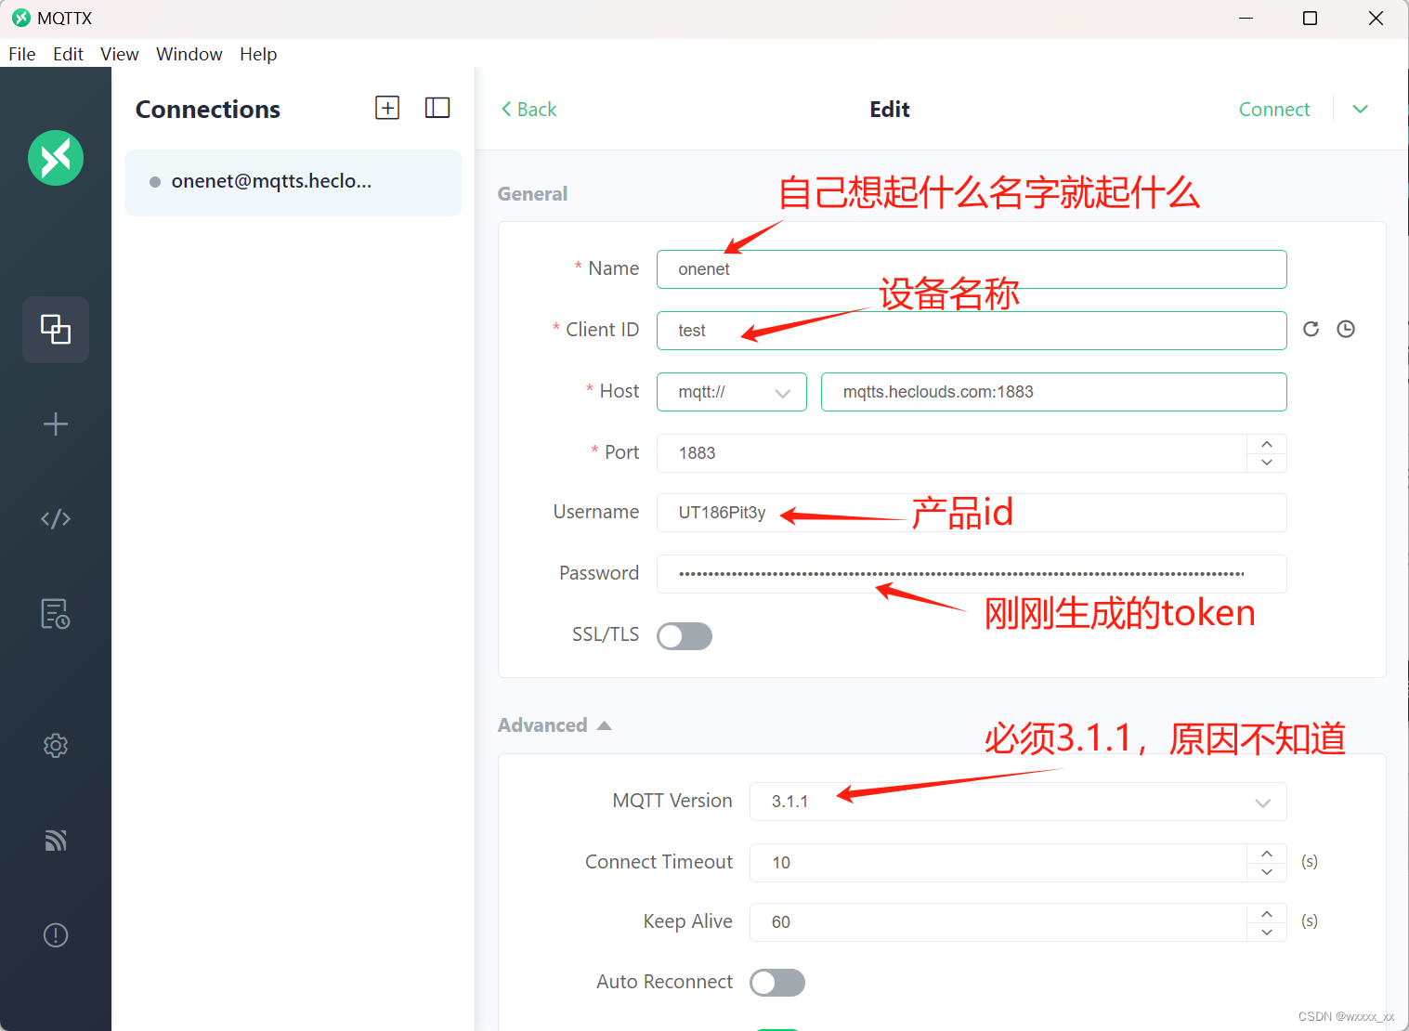Screen dimensions: 1409x1031
Task: Open the About page in sidebar
Action: pos(56,934)
